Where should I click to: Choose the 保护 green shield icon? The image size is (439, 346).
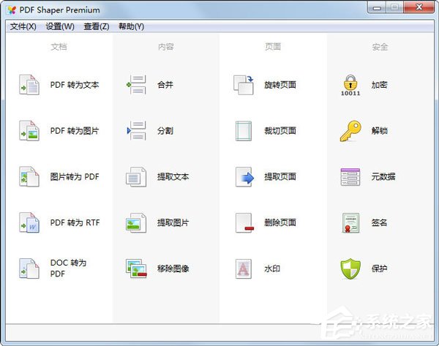350,268
